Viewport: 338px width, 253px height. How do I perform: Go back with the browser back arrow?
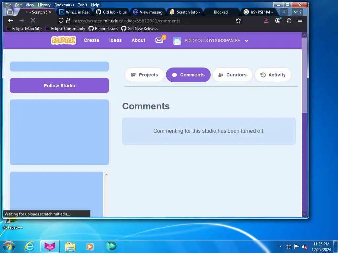pos(10,20)
